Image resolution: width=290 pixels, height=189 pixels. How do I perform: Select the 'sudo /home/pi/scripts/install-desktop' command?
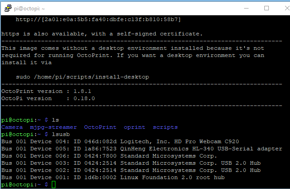tap(82, 77)
